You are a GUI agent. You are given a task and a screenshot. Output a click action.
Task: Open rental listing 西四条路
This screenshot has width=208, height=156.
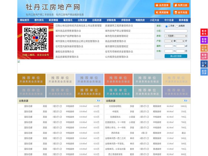[x=115, y=133]
